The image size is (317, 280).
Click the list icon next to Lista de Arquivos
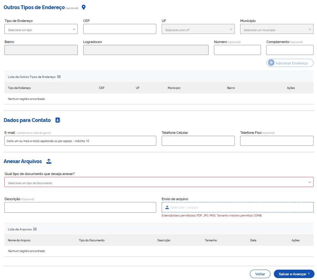click(x=35, y=229)
